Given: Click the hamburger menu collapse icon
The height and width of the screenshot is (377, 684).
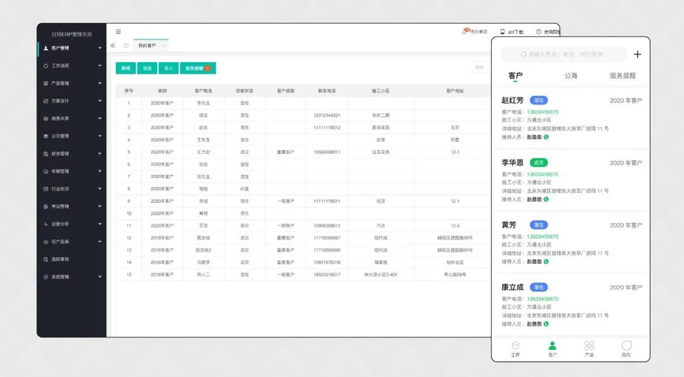Looking at the screenshot, I should click(118, 32).
